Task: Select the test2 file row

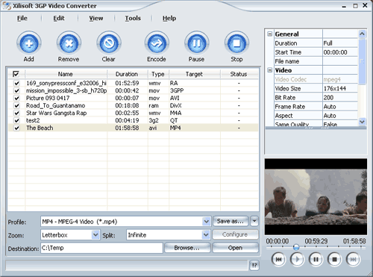Action: pos(133,120)
